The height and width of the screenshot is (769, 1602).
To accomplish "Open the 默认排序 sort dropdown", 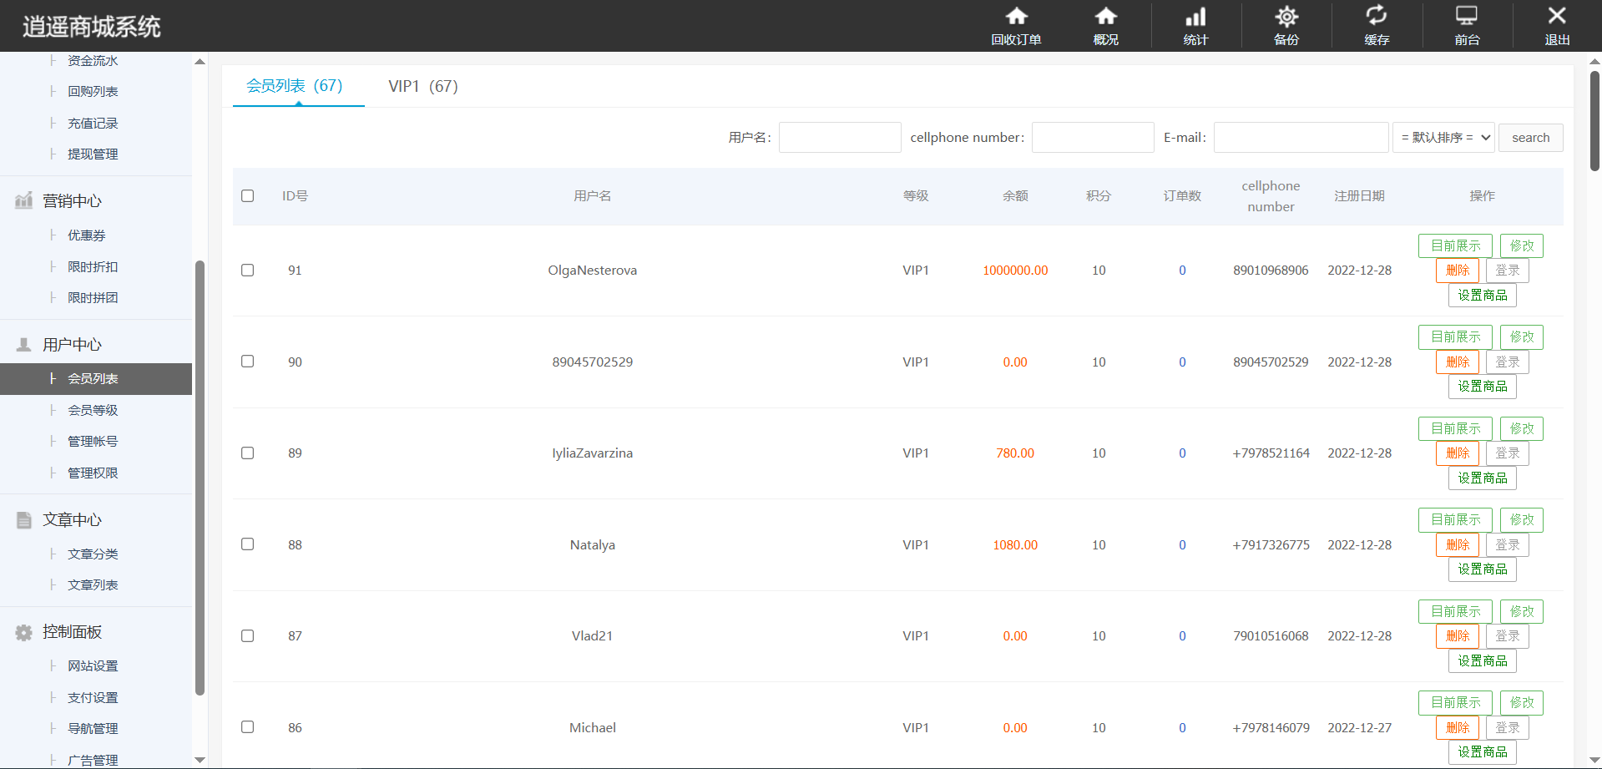I will 1443,138.
